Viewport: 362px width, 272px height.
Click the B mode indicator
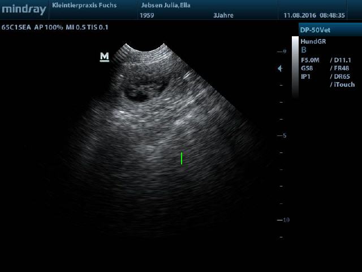tap(304, 50)
